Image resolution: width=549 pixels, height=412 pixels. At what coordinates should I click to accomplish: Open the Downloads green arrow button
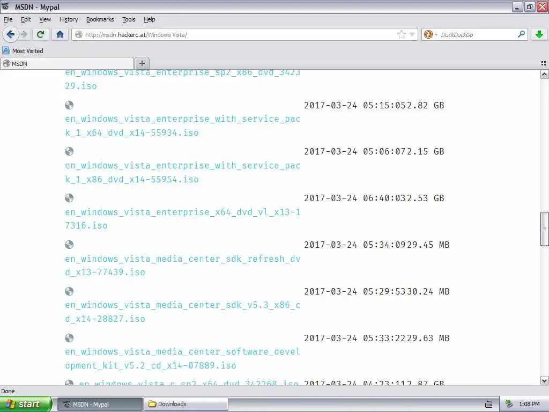coord(539,34)
